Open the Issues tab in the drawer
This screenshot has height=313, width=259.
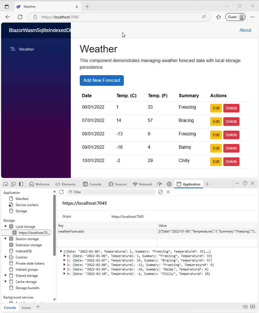pos(26,307)
